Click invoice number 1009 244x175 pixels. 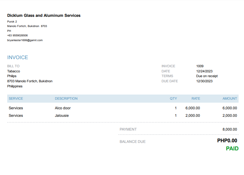click(200, 66)
